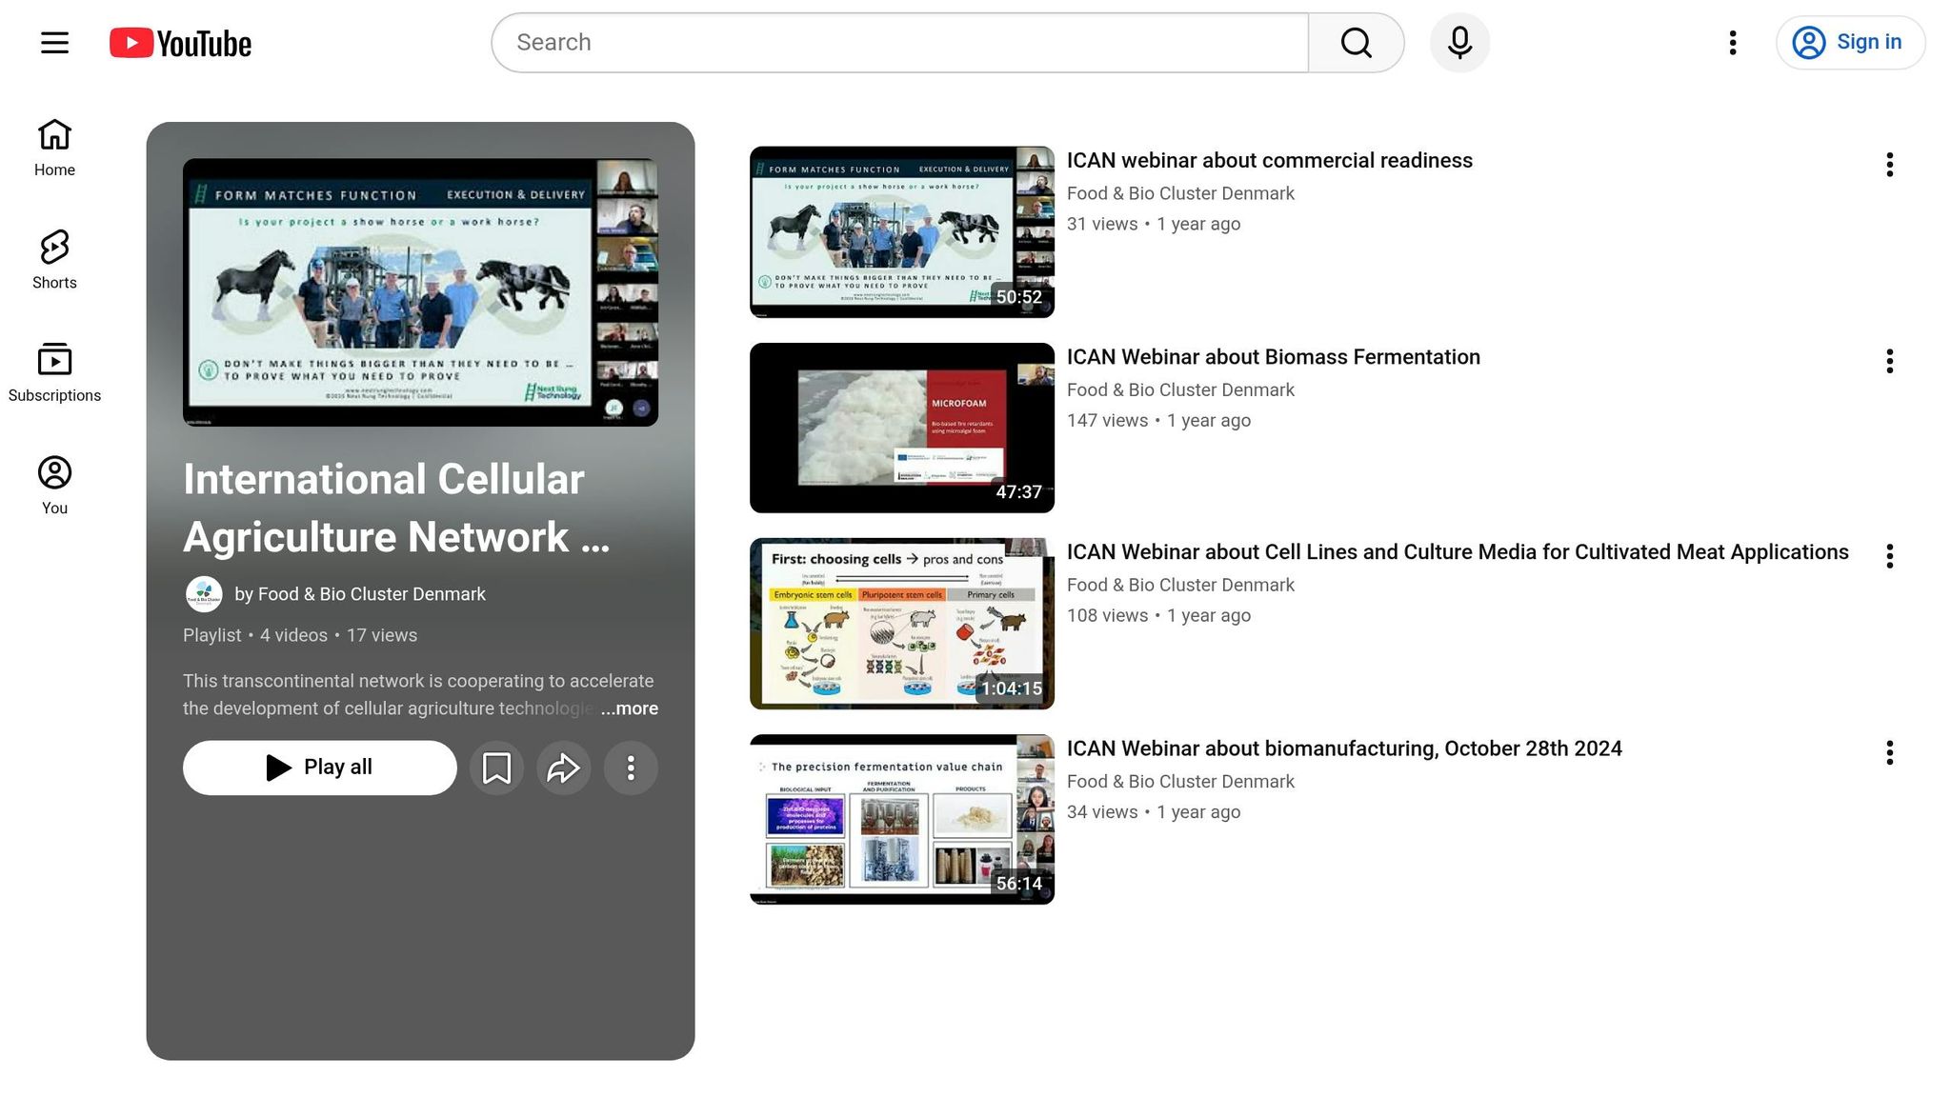The height and width of the screenshot is (1097, 1951).
Task: Open options for commercial readiness webinar
Action: tap(1889, 165)
